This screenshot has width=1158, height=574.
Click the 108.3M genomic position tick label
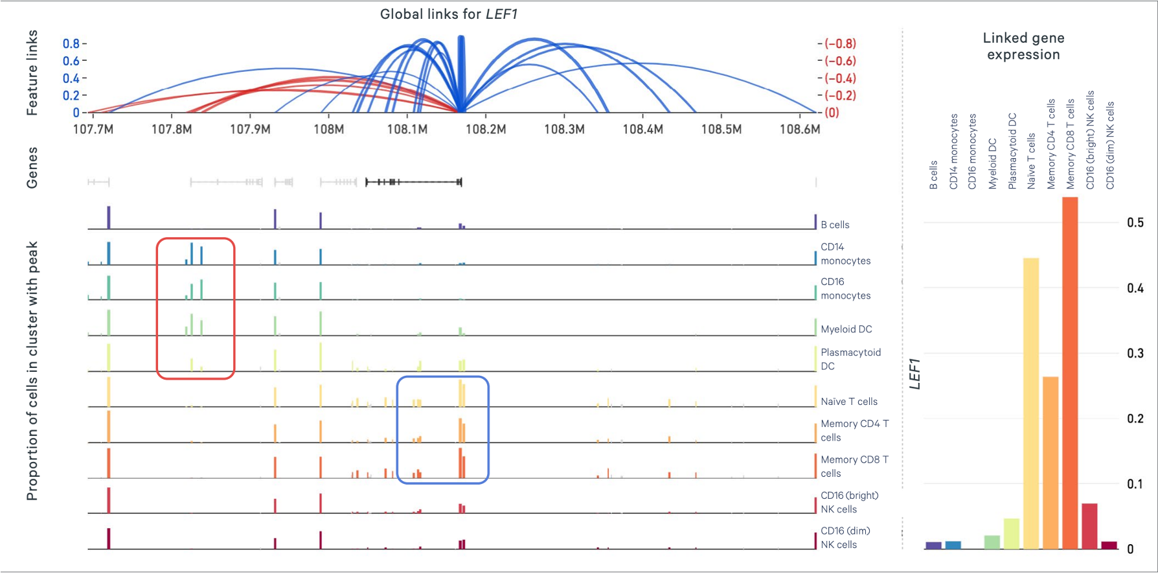coord(564,130)
